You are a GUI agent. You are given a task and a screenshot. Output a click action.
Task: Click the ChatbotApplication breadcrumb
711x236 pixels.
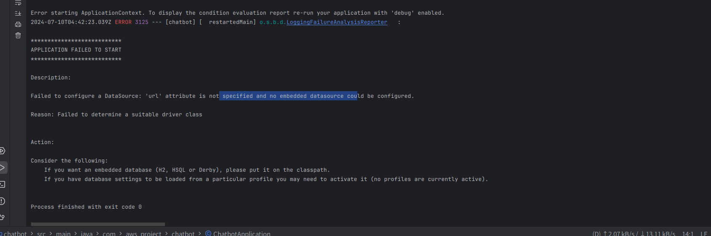click(x=241, y=233)
